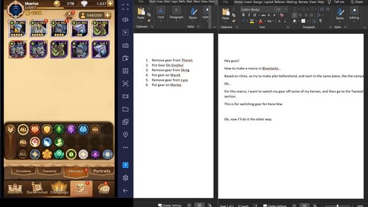Select the top-row ALL faction filter
Screen dimensions: 368x207
click(x=23, y=129)
